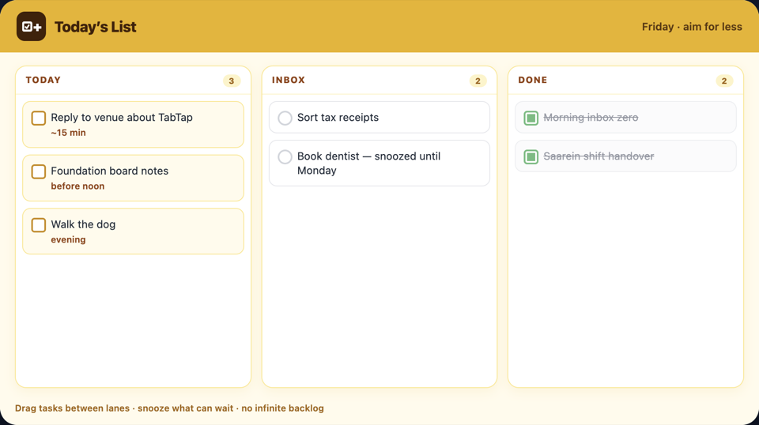Tick the Foundation board notes checkbox
The height and width of the screenshot is (425, 759).
pos(39,171)
